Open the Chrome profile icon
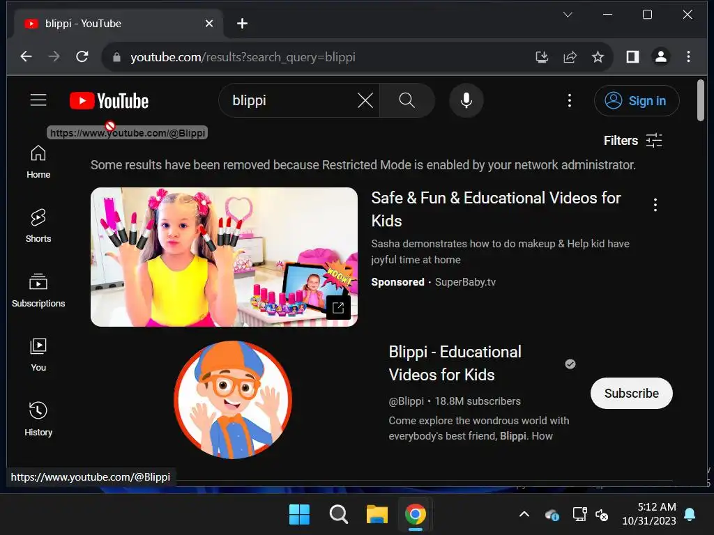 click(661, 57)
